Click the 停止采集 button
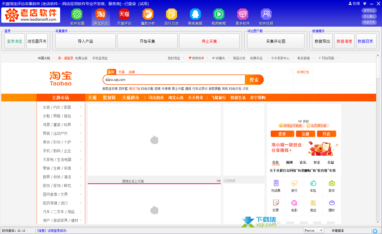This screenshot has width=382, height=234. coord(209,41)
